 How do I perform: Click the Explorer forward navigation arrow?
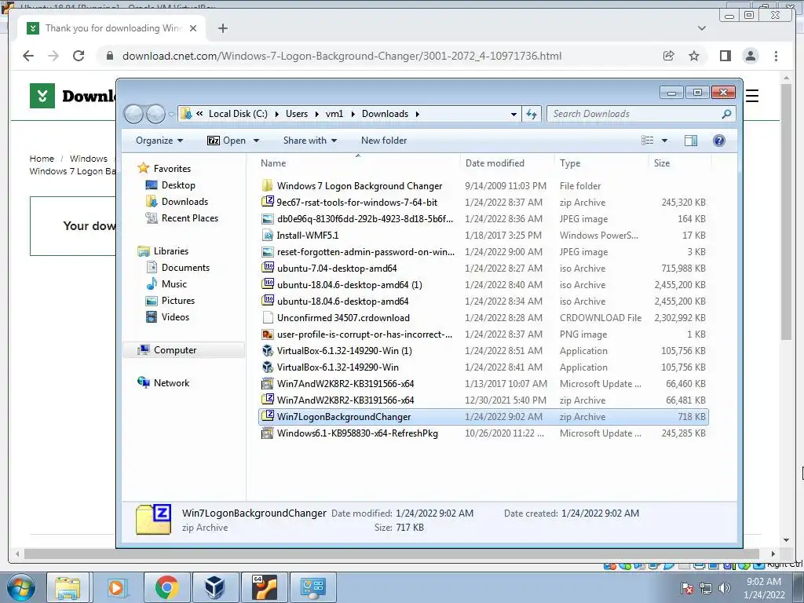coord(156,114)
